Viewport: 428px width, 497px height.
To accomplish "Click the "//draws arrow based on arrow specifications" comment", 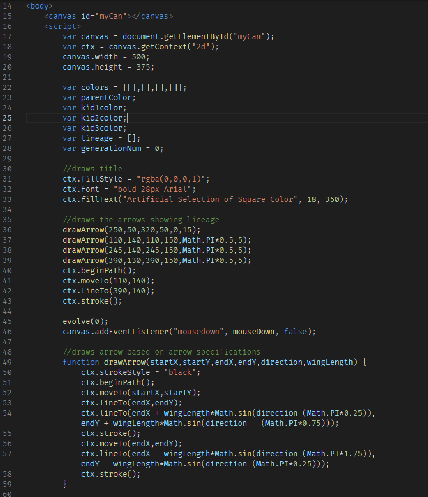I will (x=162, y=352).
